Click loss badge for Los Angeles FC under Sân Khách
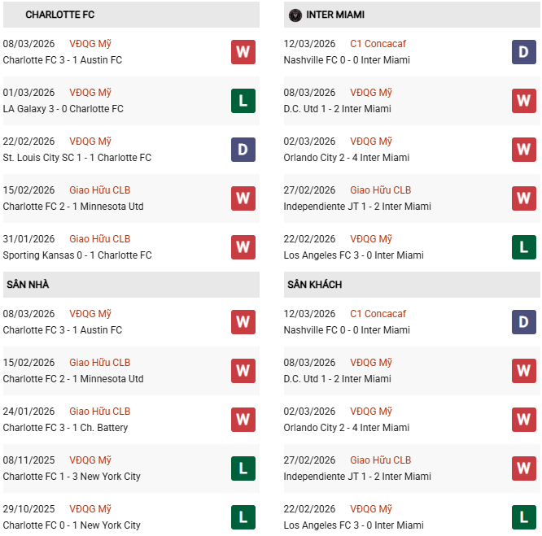Image resolution: width=542 pixels, height=536 pixels. [x=523, y=517]
